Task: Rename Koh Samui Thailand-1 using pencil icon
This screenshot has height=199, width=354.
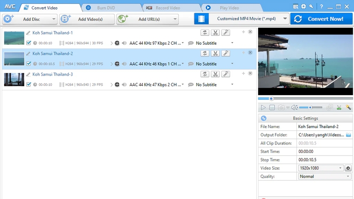Action: click(x=28, y=33)
